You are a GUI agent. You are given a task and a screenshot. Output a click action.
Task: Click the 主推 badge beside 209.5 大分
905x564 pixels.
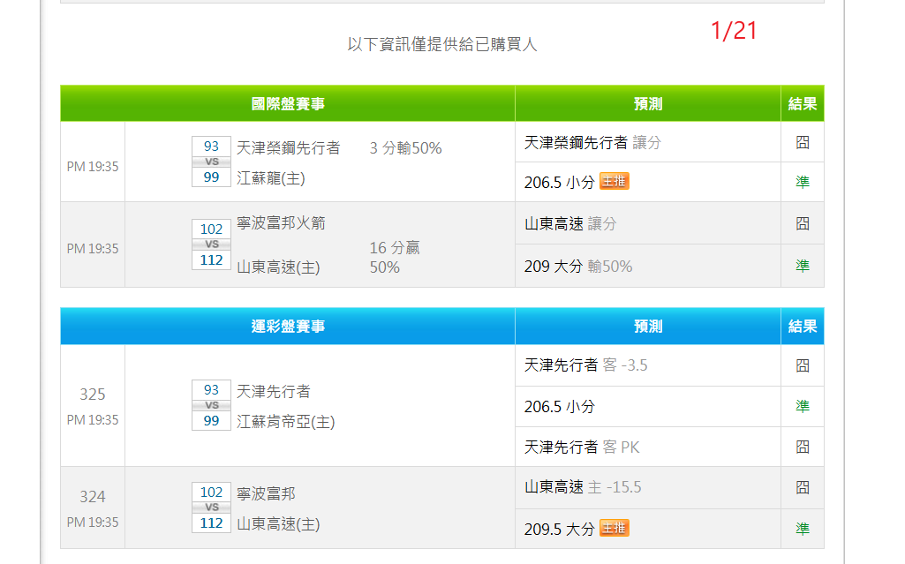[x=614, y=529]
